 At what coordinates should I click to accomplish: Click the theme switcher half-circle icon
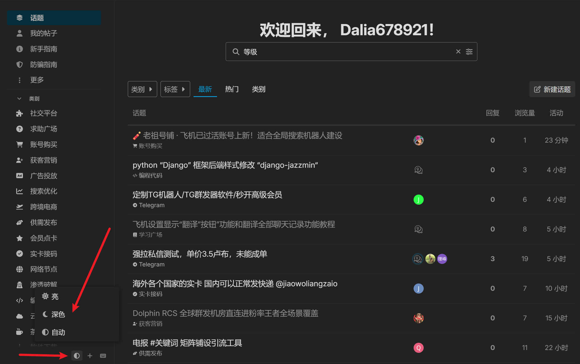(77, 356)
